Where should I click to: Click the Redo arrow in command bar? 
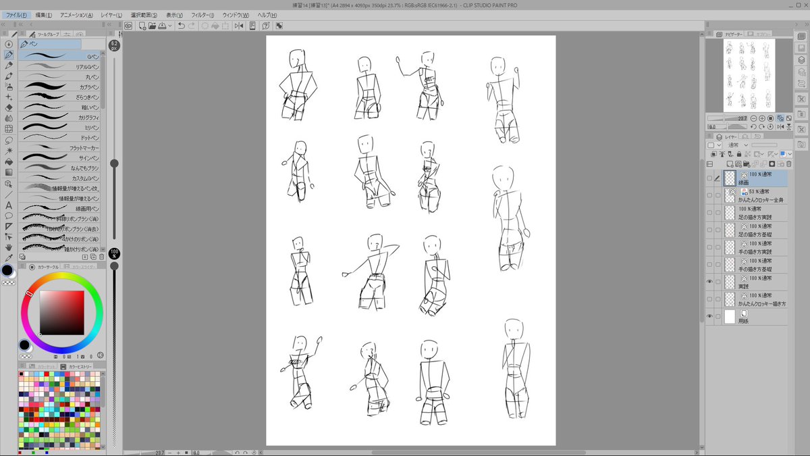point(192,26)
